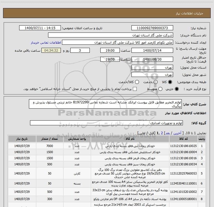The image size is (214, 207).
Task: Click the request creator field
Action: [118, 42]
